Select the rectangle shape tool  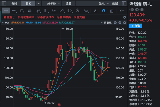click(x=22, y=11)
